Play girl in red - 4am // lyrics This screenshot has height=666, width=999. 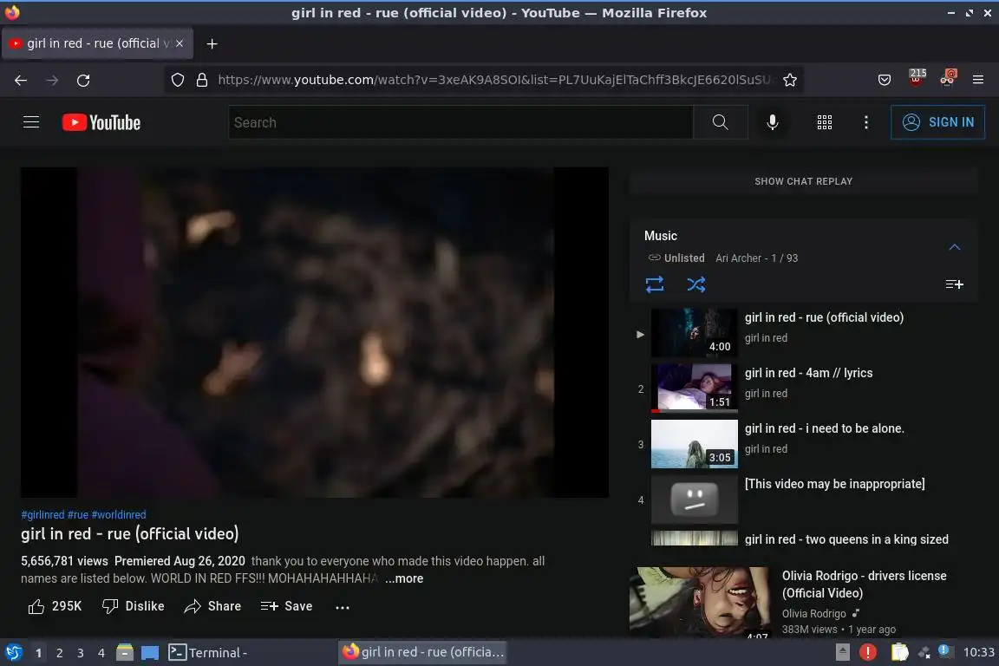[808, 373]
